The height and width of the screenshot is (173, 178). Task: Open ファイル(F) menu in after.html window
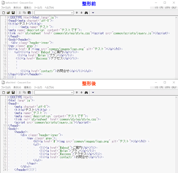tap(6, 87)
